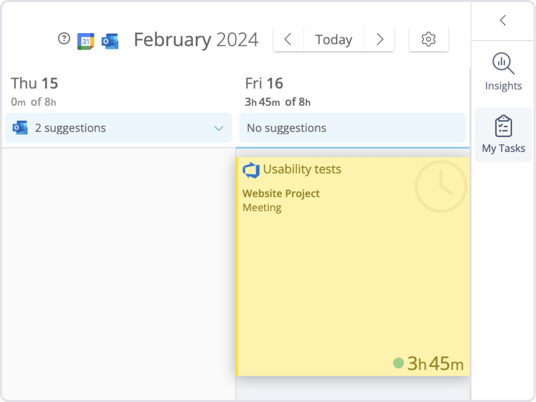Open the help question mark icon

(x=64, y=38)
